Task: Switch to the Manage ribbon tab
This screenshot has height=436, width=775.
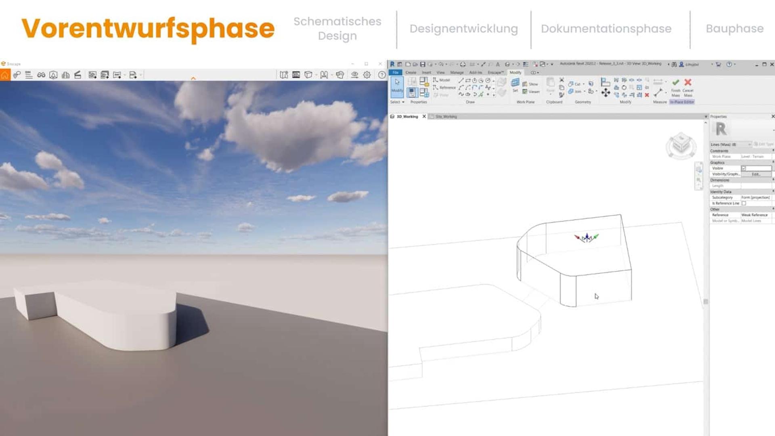Action: coord(457,73)
